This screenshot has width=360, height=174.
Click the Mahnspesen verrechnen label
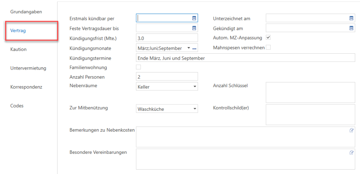(x=239, y=47)
